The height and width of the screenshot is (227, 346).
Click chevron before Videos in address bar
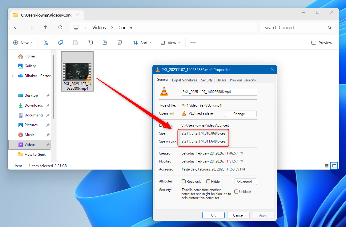[86, 28]
